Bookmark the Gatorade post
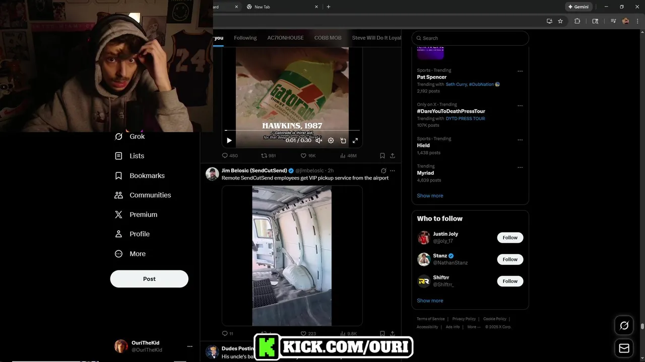This screenshot has height=362, width=645. coord(382,156)
